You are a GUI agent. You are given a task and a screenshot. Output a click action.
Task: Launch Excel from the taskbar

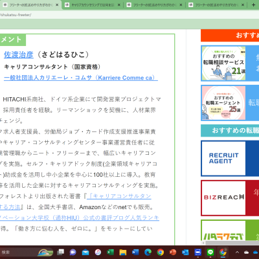click(x=110, y=252)
